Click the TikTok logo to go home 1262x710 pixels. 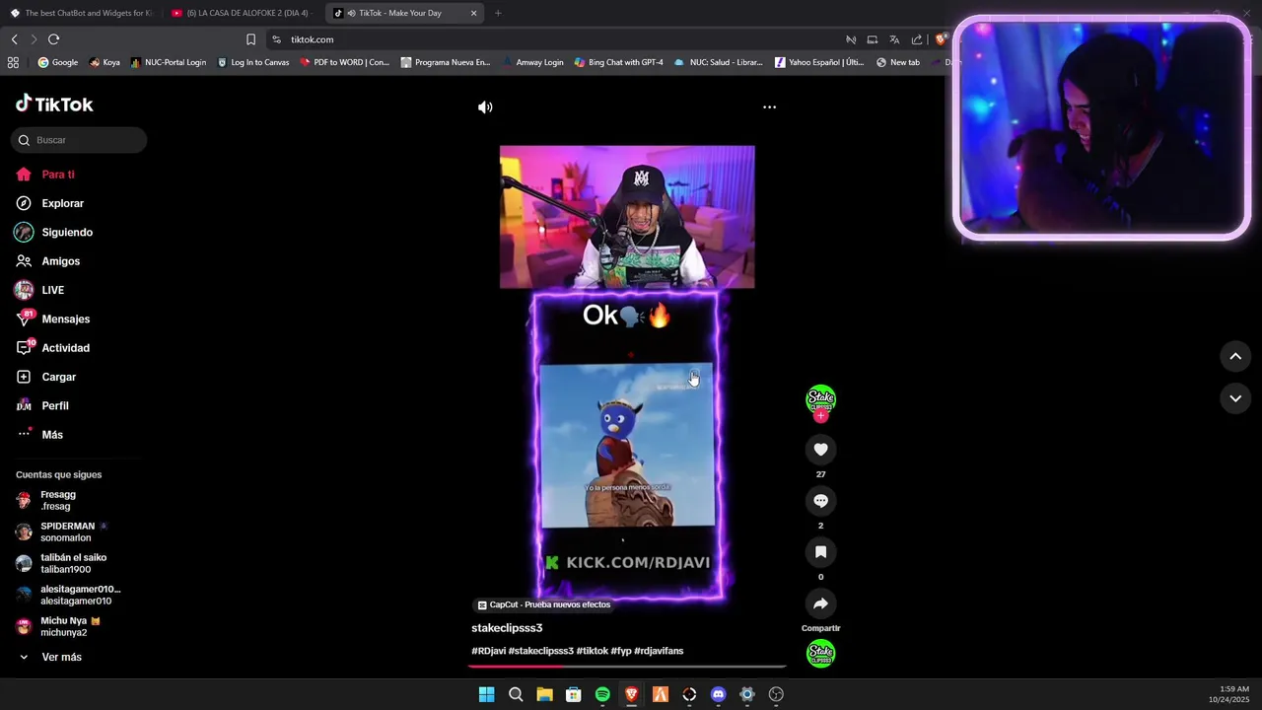[54, 104]
